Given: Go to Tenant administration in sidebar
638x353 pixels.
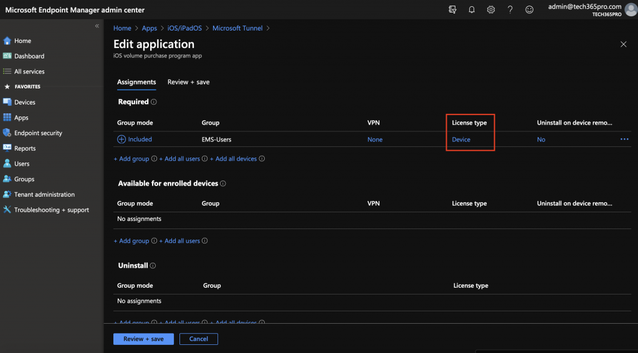Looking at the screenshot, I should click(x=44, y=194).
